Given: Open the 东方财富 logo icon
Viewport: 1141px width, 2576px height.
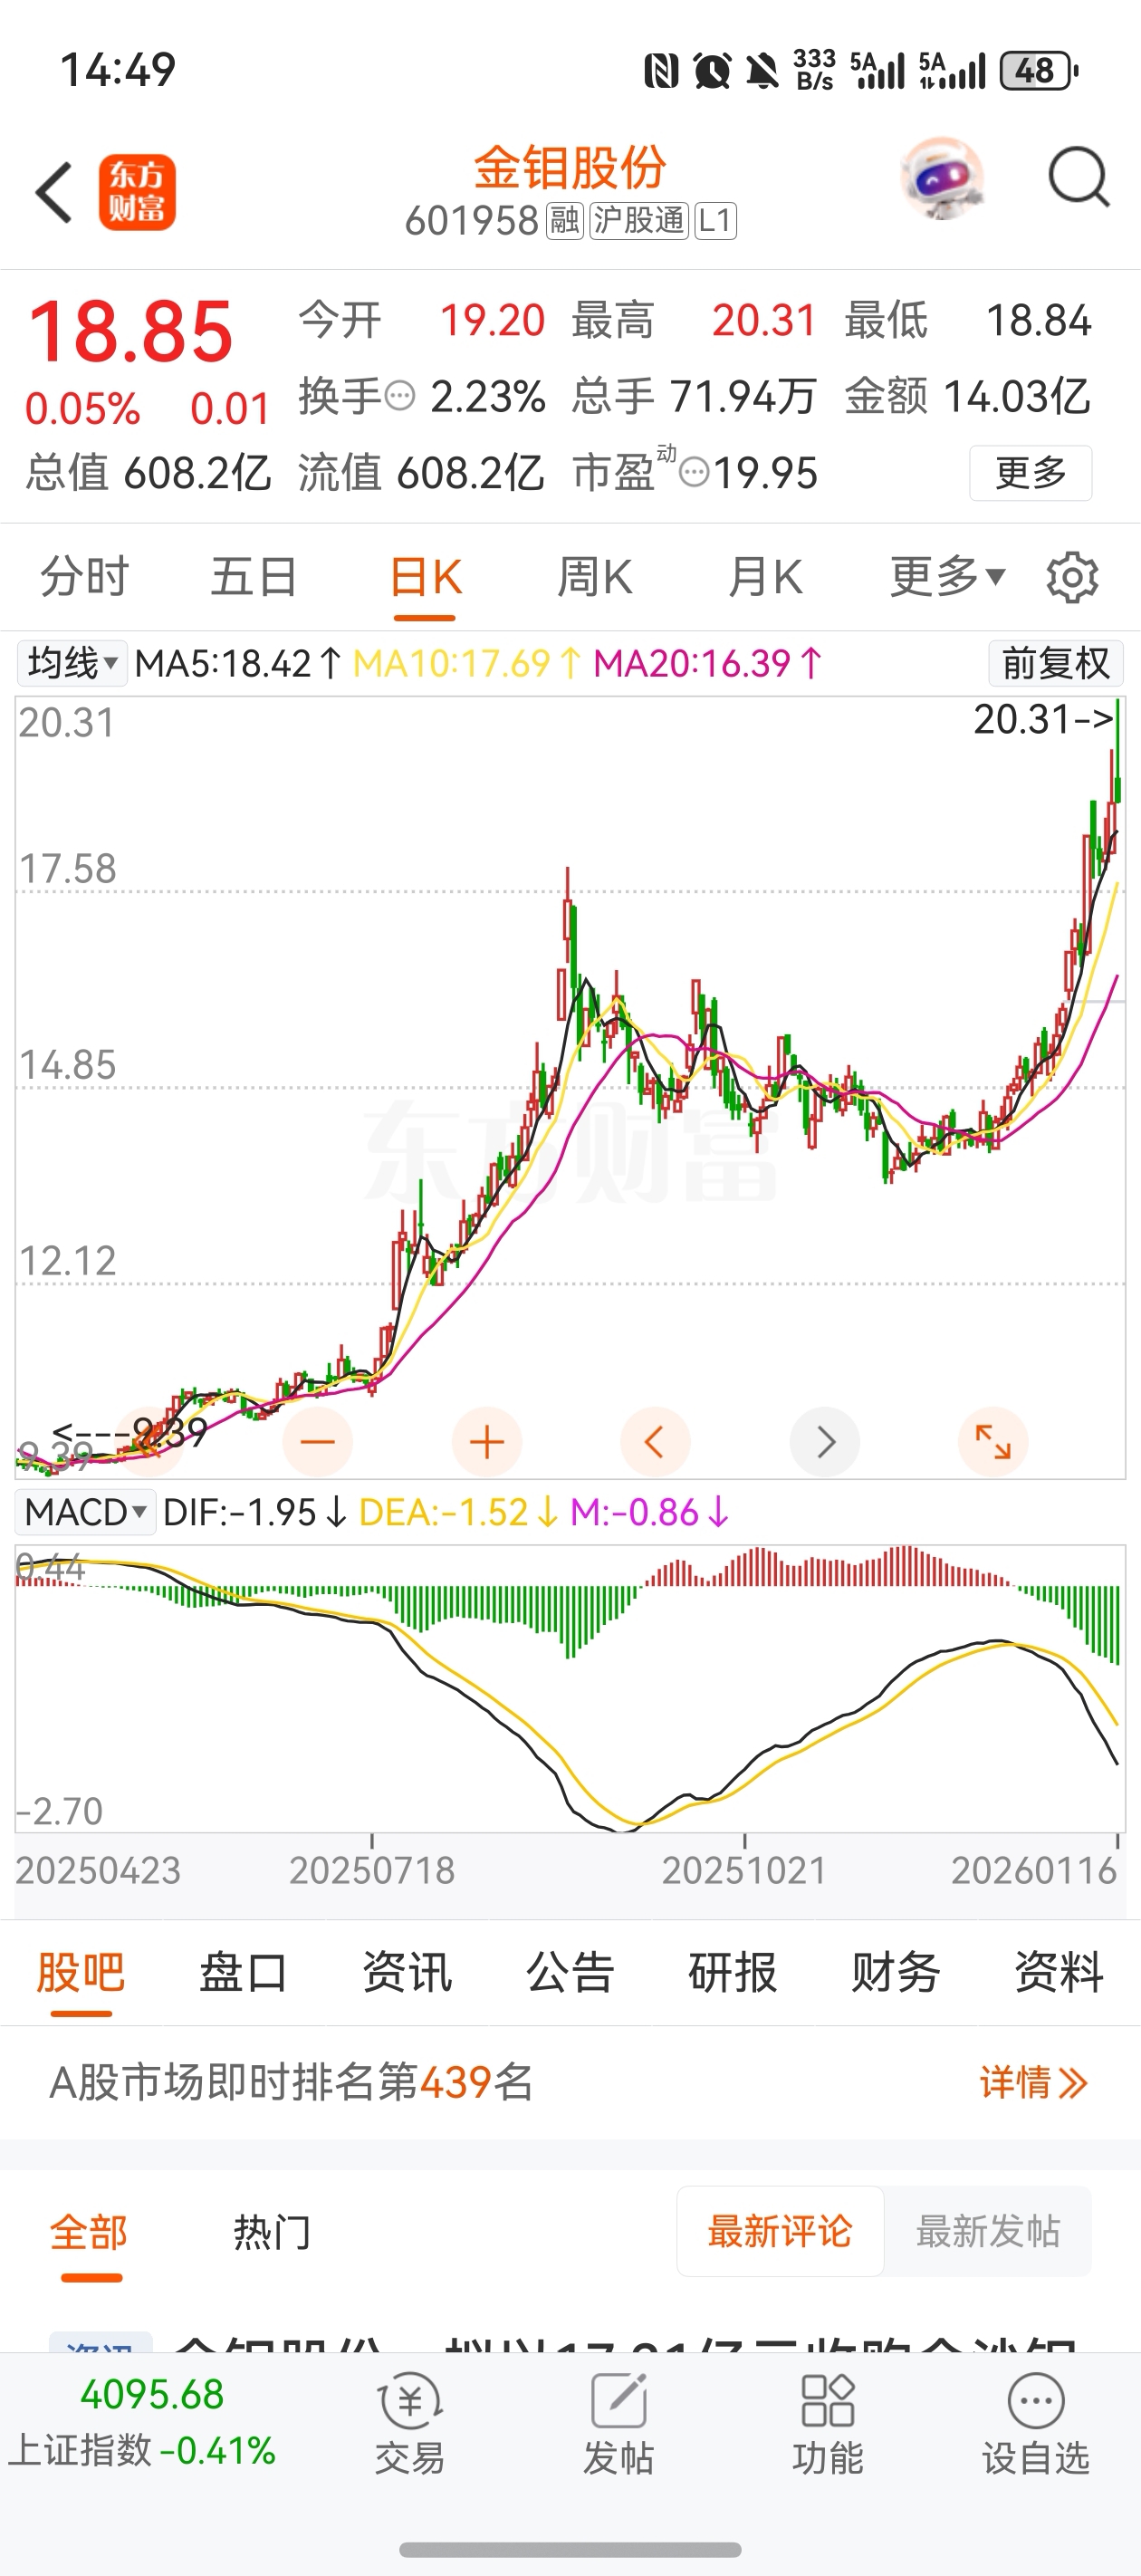Looking at the screenshot, I should [137, 192].
